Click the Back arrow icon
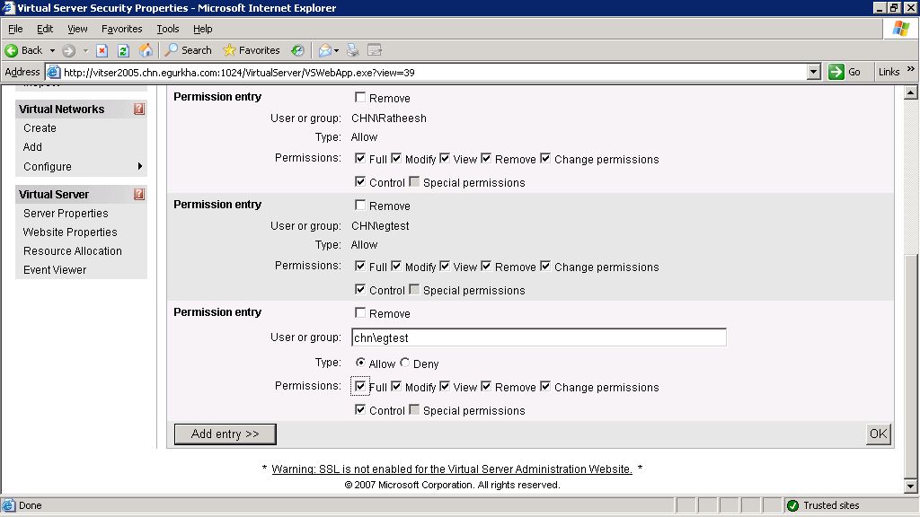 coord(11,50)
